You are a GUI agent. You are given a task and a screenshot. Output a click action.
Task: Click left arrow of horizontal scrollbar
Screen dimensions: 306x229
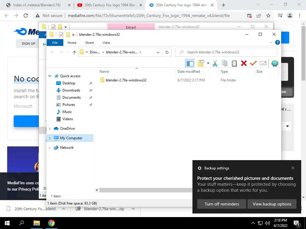point(97,190)
